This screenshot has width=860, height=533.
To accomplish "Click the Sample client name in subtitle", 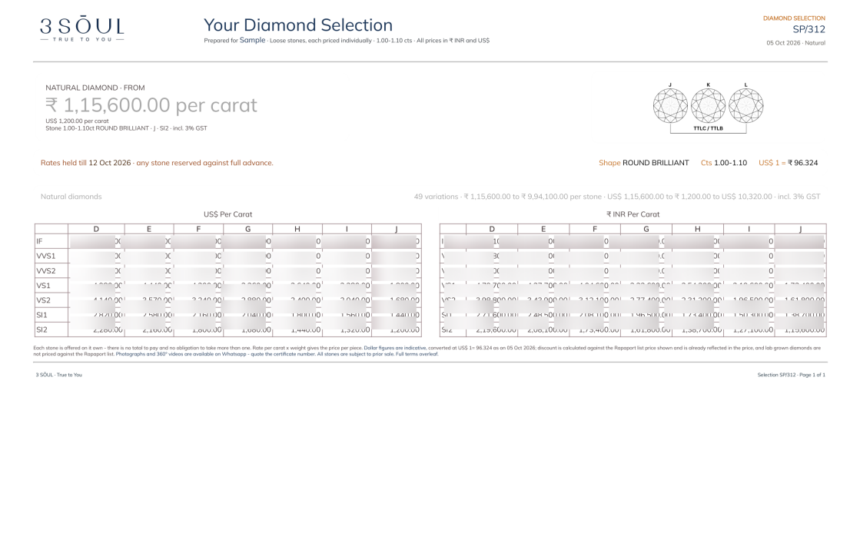I will coord(252,40).
